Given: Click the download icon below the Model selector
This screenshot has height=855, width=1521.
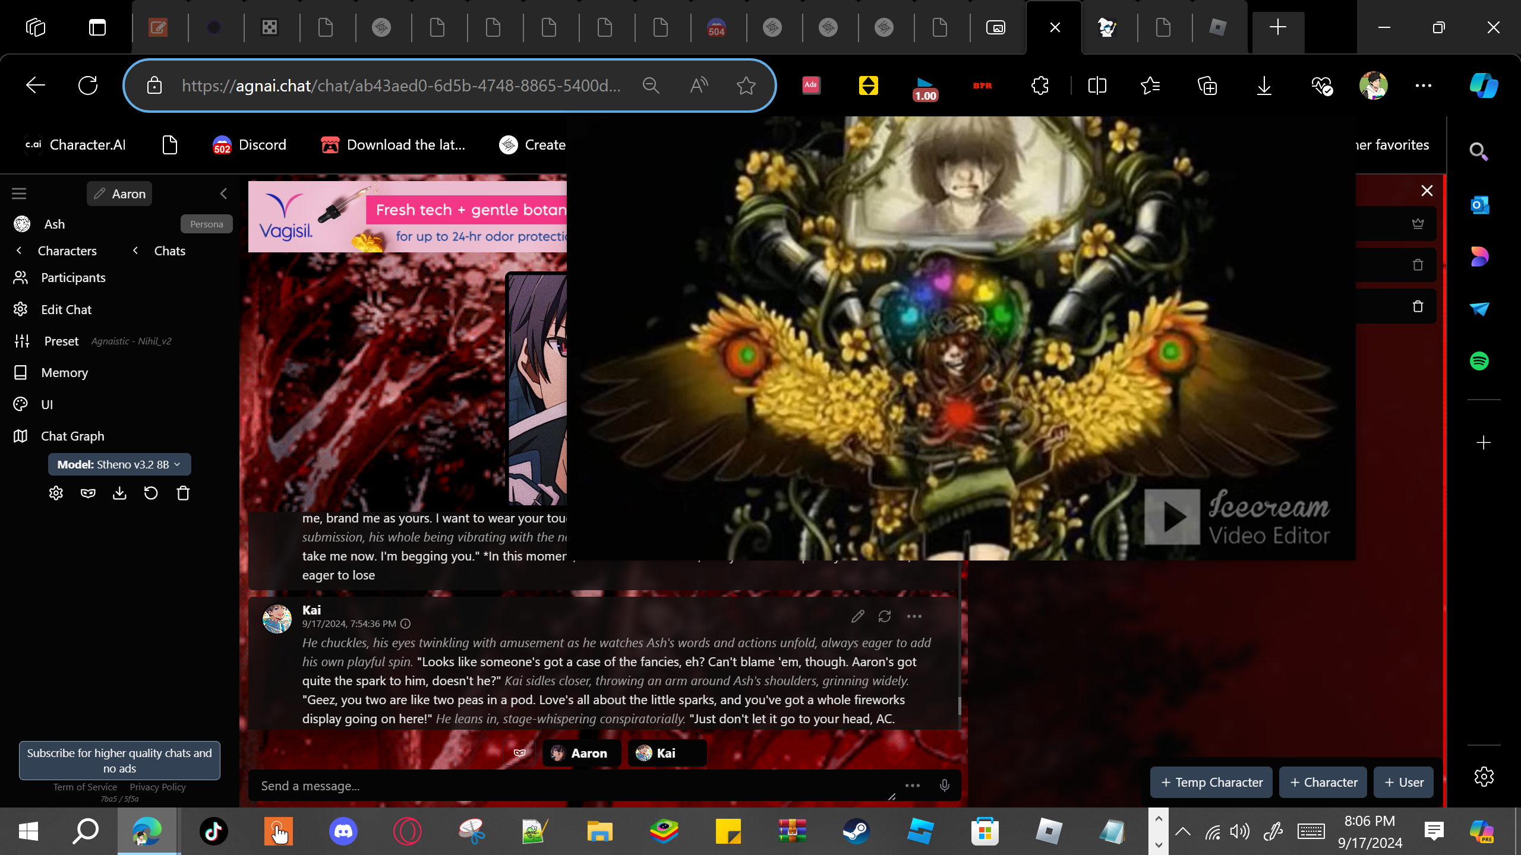Looking at the screenshot, I should pyautogui.click(x=119, y=493).
